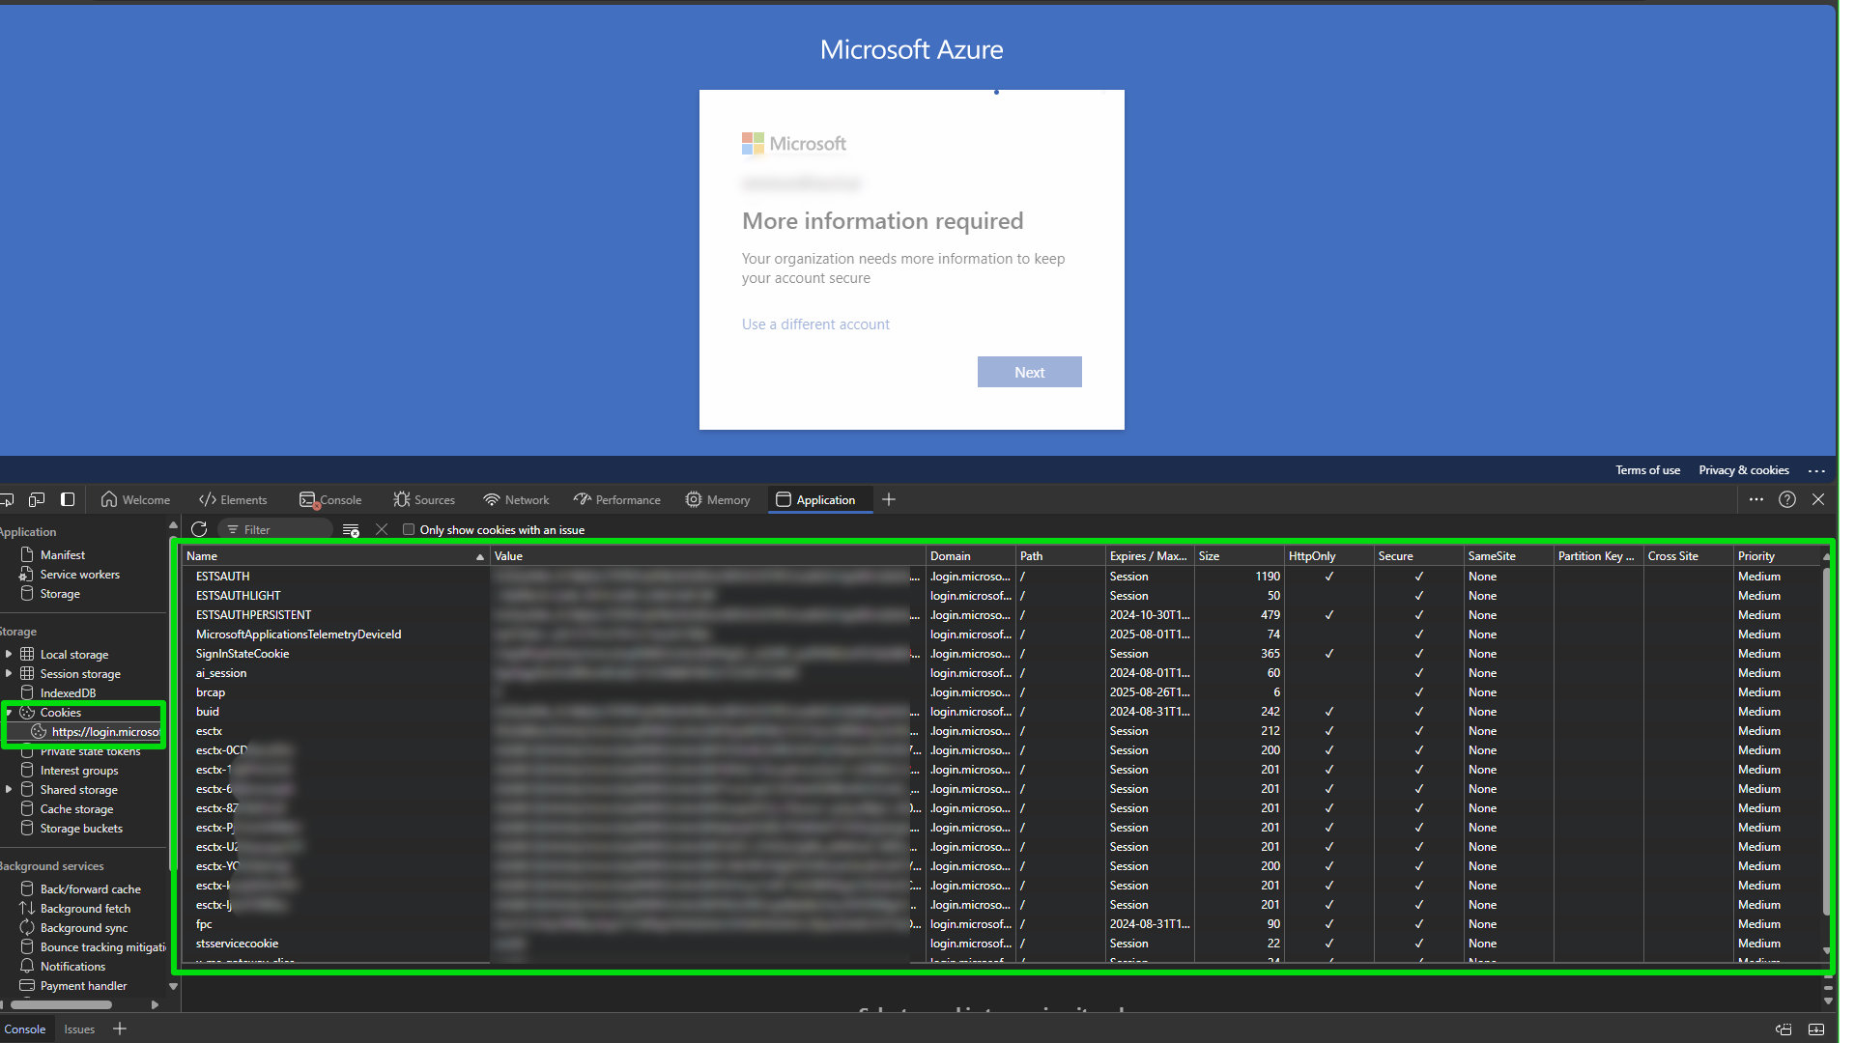Select the https://login.microsoft cookie origin

[x=97, y=732]
